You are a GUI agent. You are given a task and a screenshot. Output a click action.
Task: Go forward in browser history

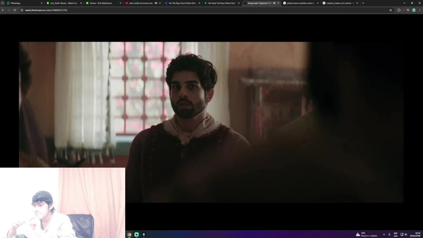[x=9, y=10]
